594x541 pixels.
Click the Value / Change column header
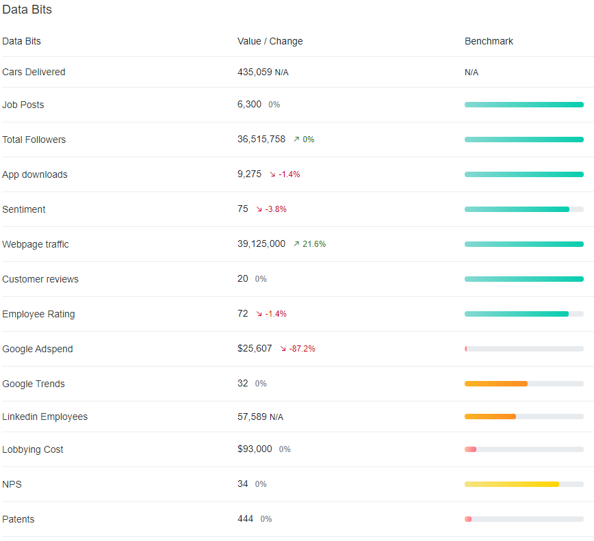click(x=270, y=41)
